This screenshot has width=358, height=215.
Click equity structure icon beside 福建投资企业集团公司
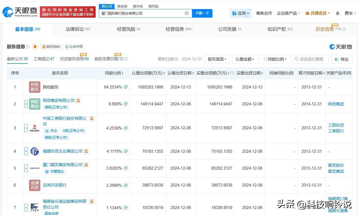86,151
